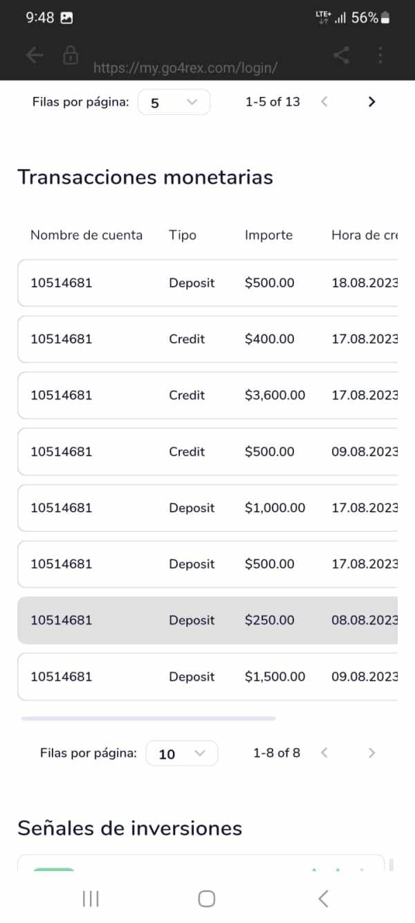The width and height of the screenshot is (415, 923).
Task: Tap the padlock site security icon
Action: [x=71, y=56]
